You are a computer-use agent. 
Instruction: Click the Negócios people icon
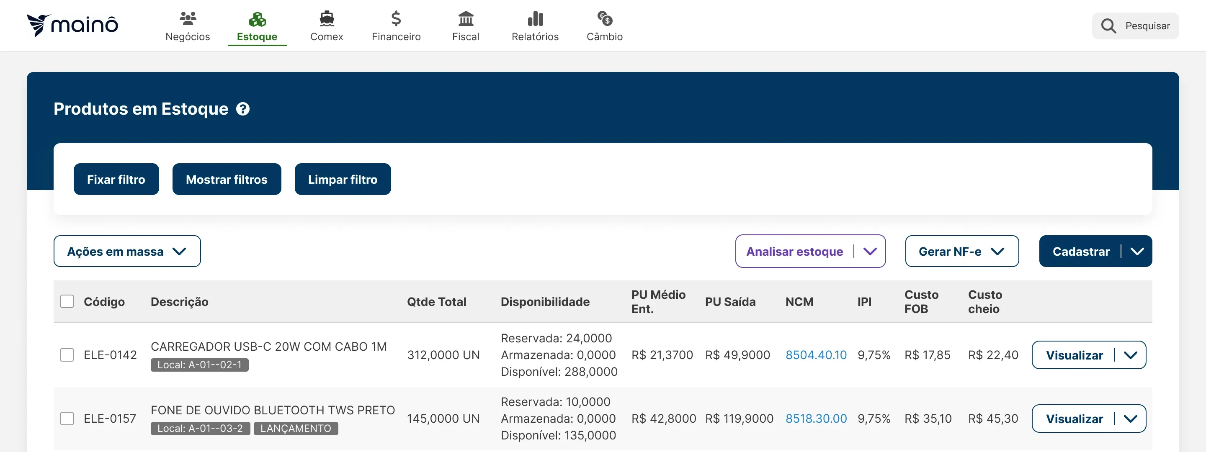point(188,19)
